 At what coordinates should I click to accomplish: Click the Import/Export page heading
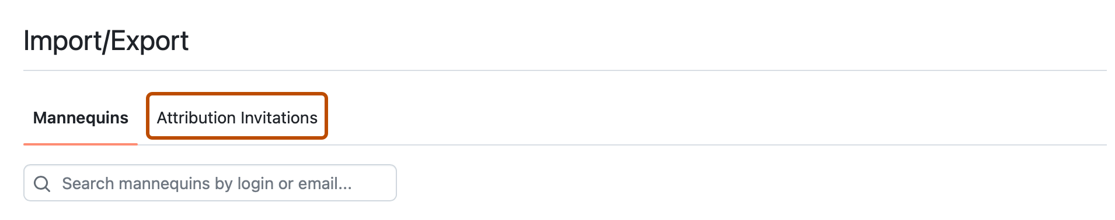pos(106,41)
